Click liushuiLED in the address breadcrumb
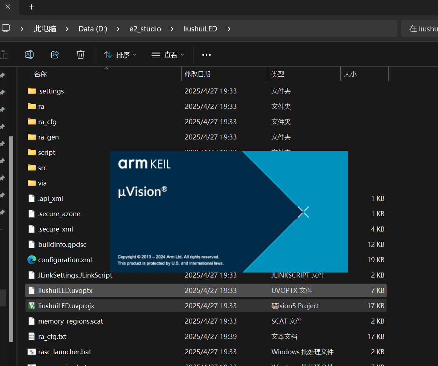The height and width of the screenshot is (366, 438). [x=200, y=29]
